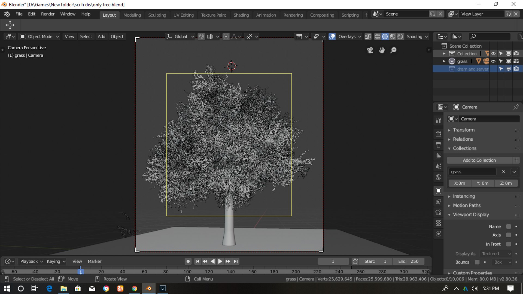The width and height of the screenshot is (523, 294).
Task: Open the viewport Add menu
Action: 101,37
